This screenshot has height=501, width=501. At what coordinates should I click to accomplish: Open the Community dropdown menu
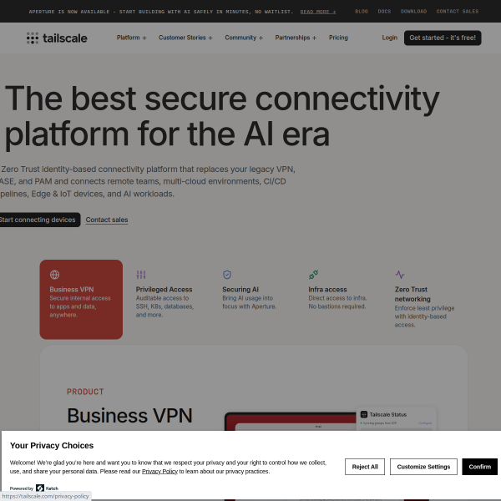(x=244, y=38)
